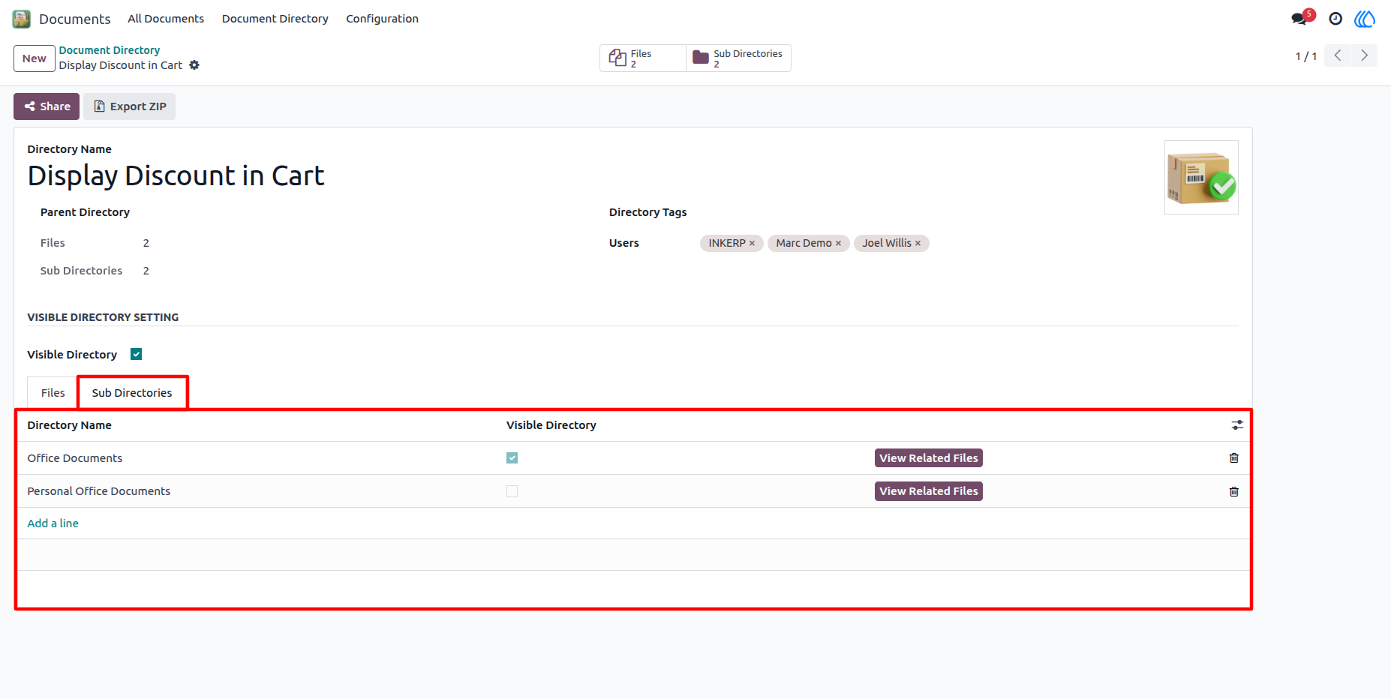Click the directory package image thumbnail
This screenshot has height=699, width=1391.
click(1201, 178)
